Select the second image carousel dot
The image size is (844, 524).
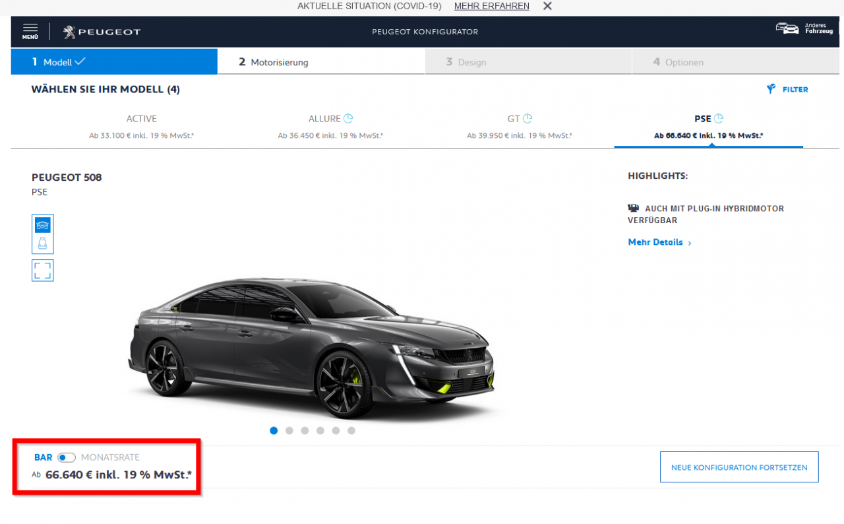[x=289, y=430]
